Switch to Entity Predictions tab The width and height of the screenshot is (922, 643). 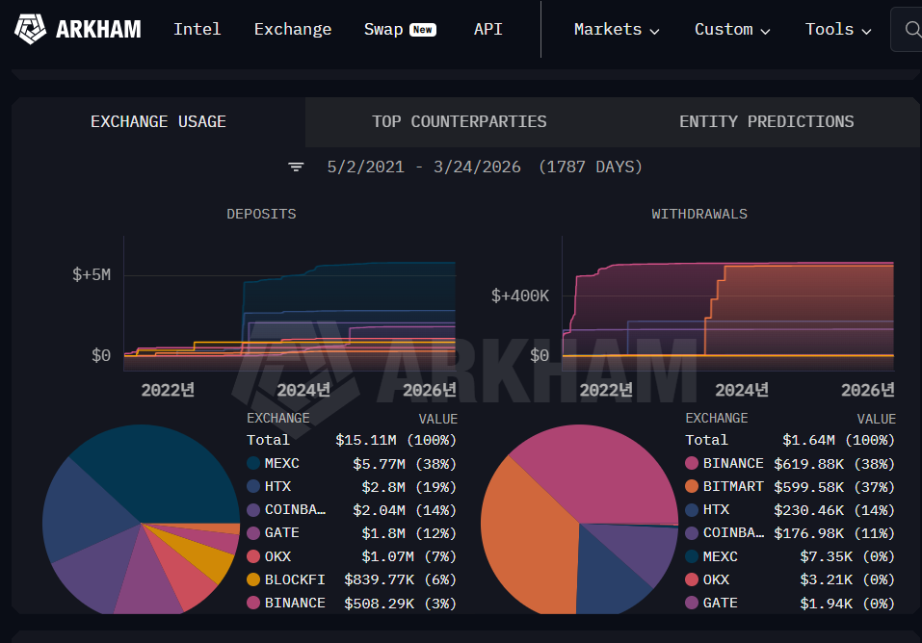pyautogui.click(x=767, y=121)
